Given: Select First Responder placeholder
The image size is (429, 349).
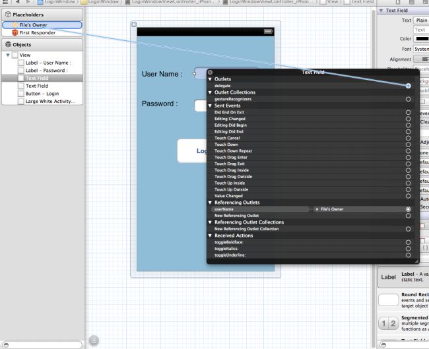Looking at the screenshot, I should click(42, 33).
